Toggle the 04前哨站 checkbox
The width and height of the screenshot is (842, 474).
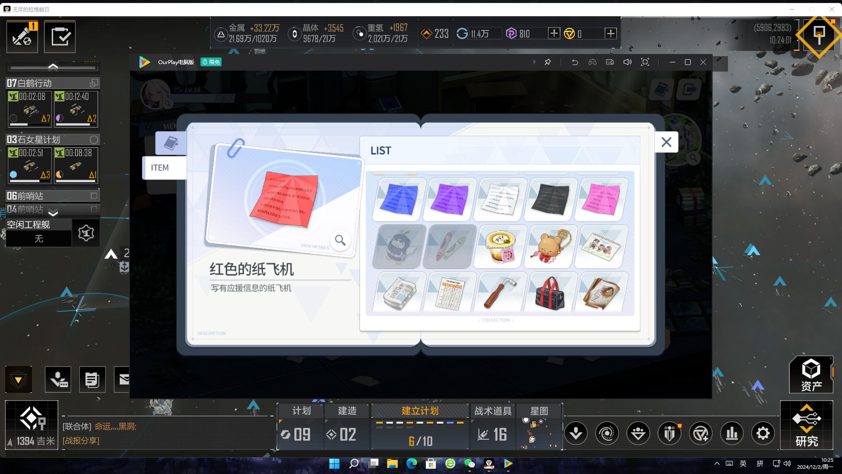pos(94,209)
